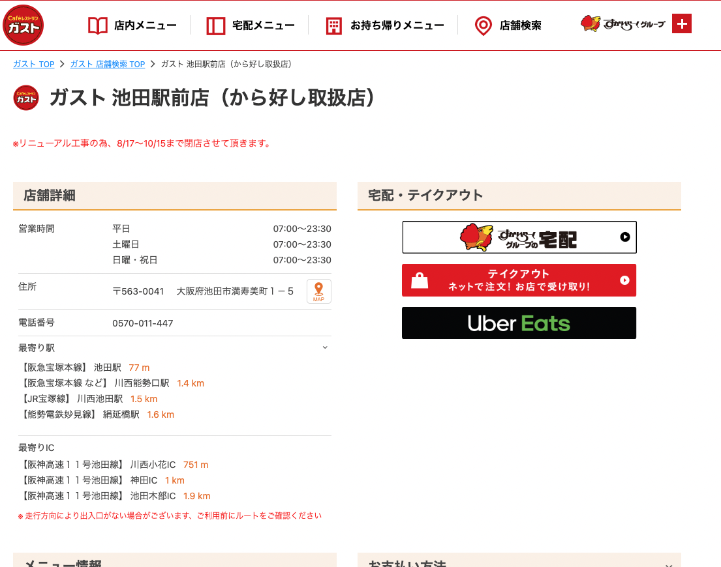Follow the ガスト TOP breadcrumb link
The image size is (721, 567).
point(33,65)
